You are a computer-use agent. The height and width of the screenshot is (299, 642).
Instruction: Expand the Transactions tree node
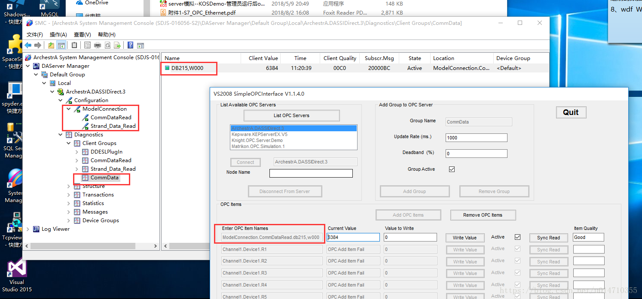(x=69, y=195)
